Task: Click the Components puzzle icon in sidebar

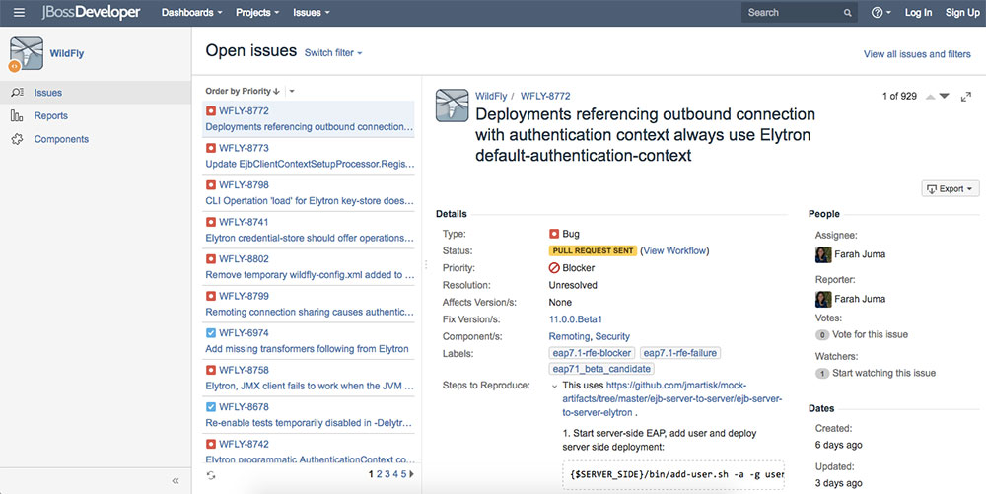Action: coord(17,139)
